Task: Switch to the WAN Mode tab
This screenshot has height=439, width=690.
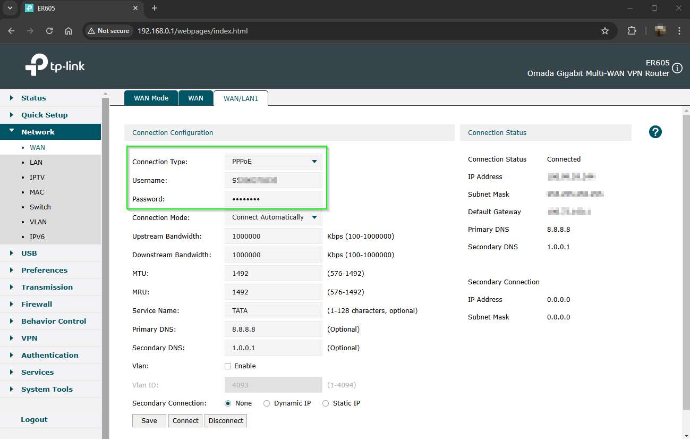Action: pyautogui.click(x=151, y=98)
